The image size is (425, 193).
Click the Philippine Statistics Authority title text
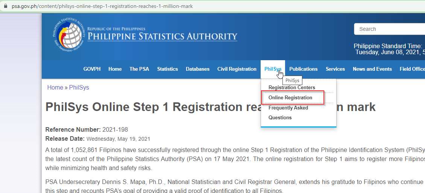click(x=162, y=36)
